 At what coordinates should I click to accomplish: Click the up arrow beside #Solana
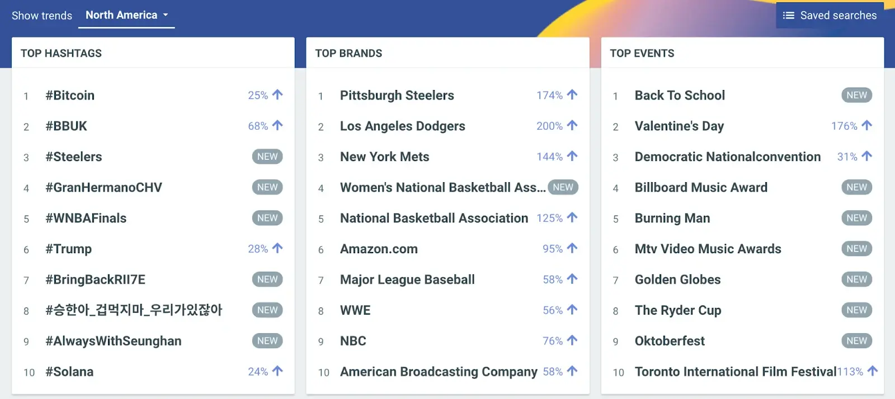coord(277,371)
